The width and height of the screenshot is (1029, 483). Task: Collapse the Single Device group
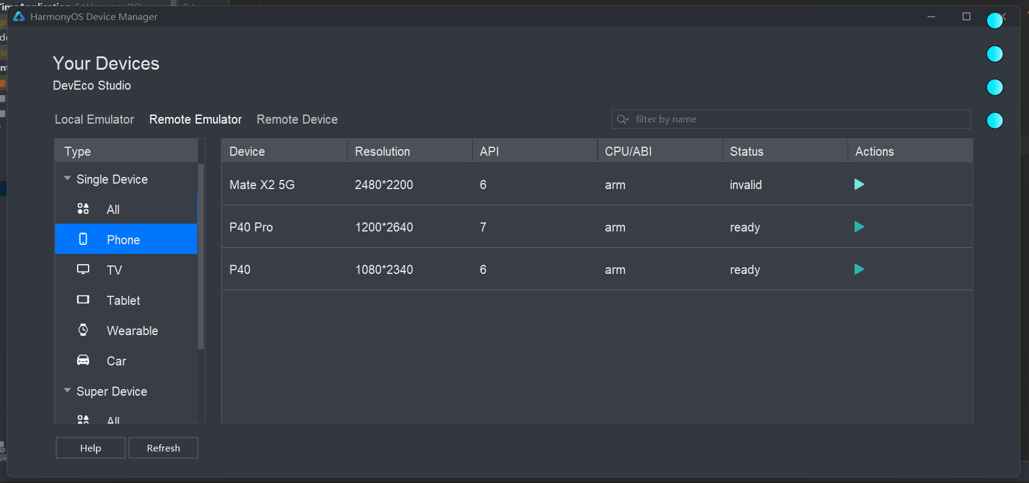pyautogui.click(x=67, y=178)
